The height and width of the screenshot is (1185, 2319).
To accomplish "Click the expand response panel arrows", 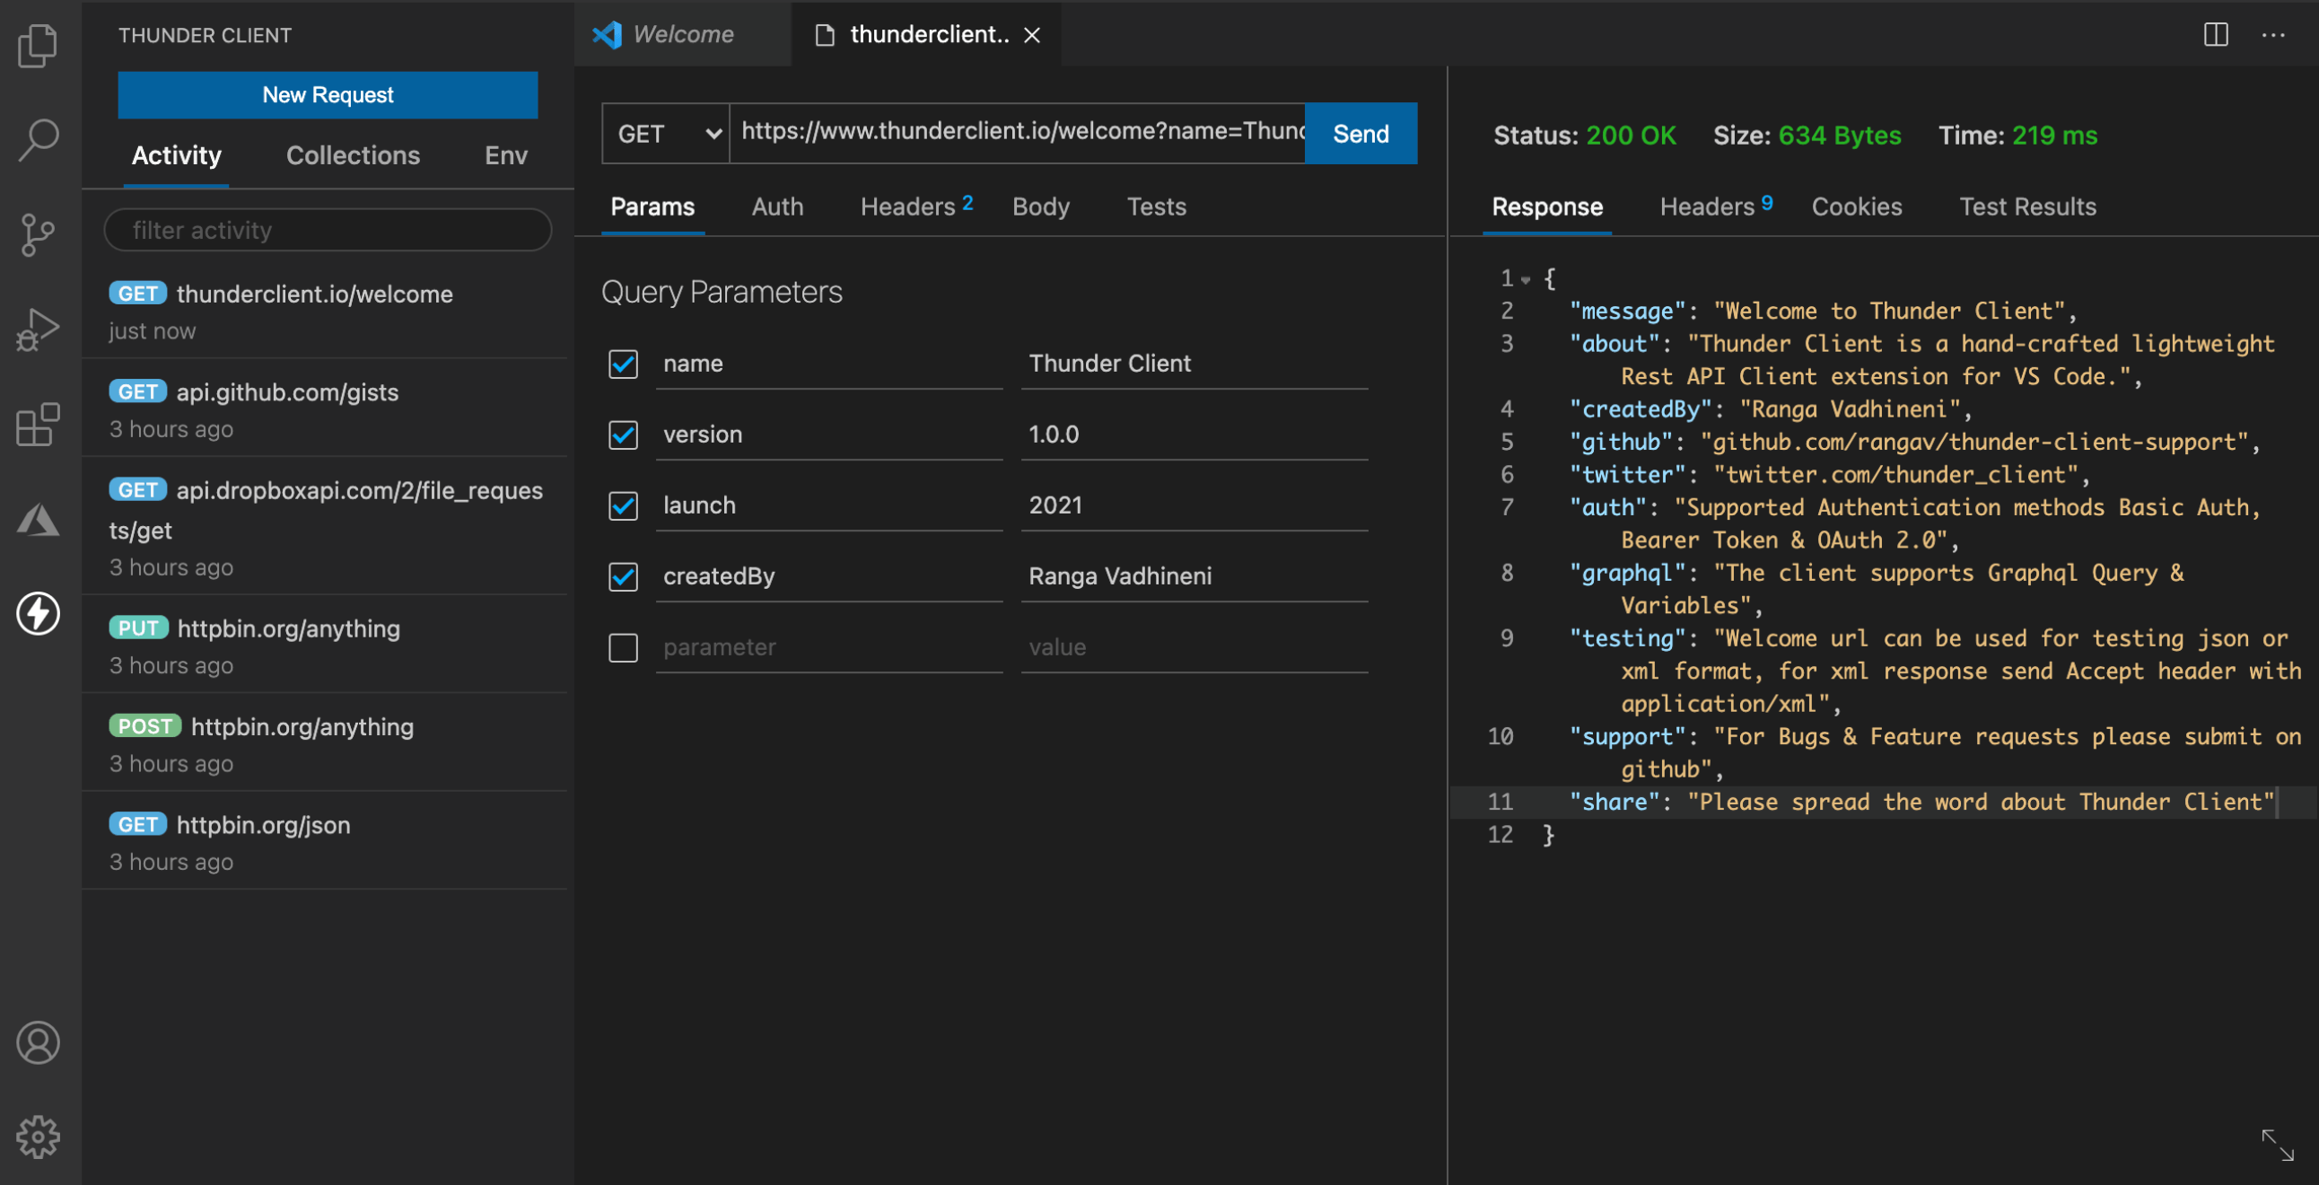I will (2277, 1145).
